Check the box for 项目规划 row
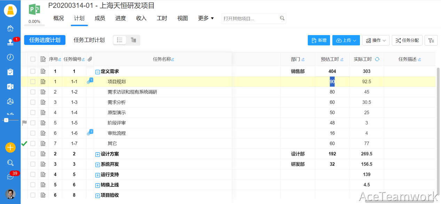This screenshot has height=204, width=441. coord(33,82)
